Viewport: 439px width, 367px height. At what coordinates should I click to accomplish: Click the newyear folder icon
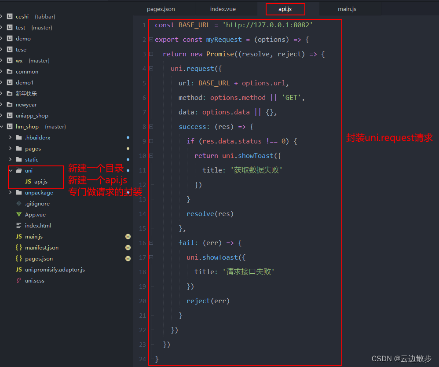(x=10, y=104)
